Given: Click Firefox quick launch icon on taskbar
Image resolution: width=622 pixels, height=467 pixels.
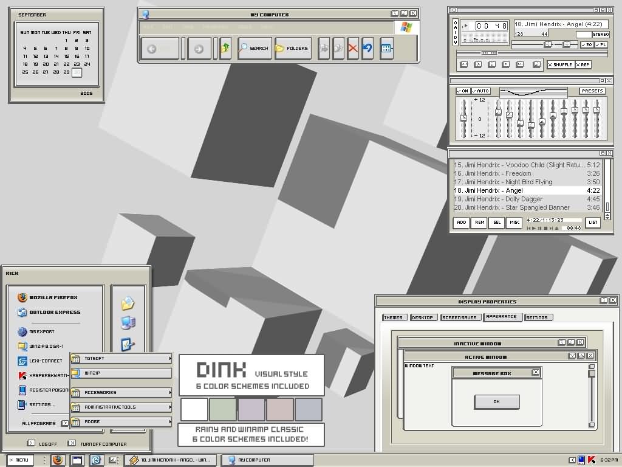Looking at the screenshot, I should point(58,460).
